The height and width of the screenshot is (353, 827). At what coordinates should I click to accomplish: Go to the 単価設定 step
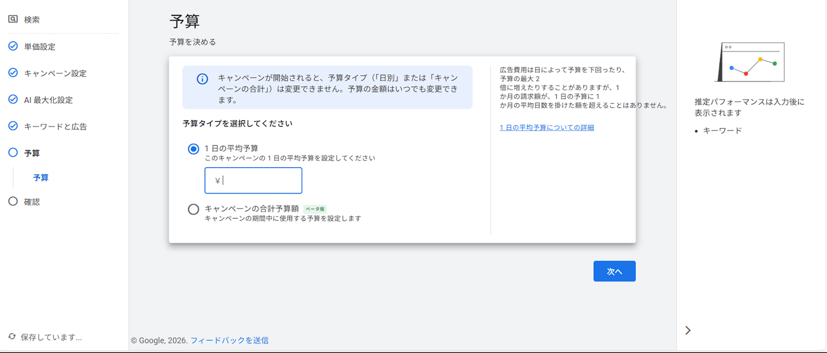coord(40,46)
